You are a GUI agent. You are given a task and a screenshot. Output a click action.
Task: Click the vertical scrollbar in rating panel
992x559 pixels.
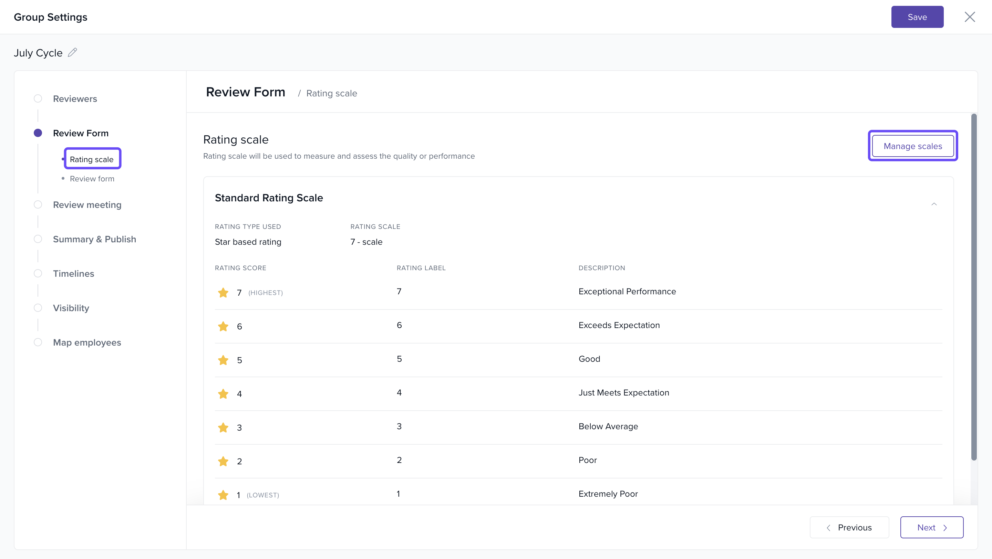point(974,287)
